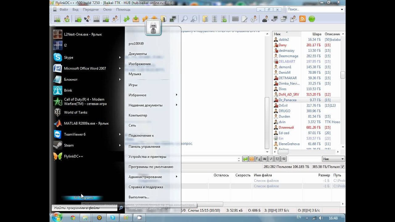Click the orange up-arrow upload toolbar icon
395x222 pixels.
click(x=145, y=19)
